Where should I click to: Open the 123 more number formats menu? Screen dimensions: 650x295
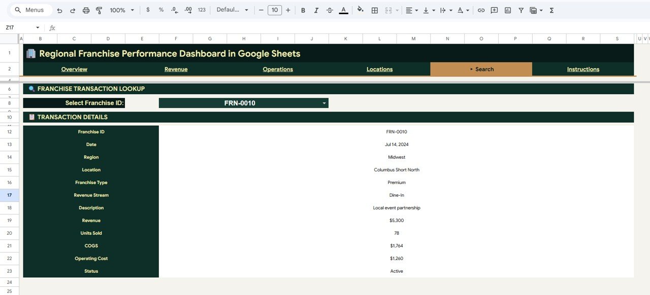202,10
